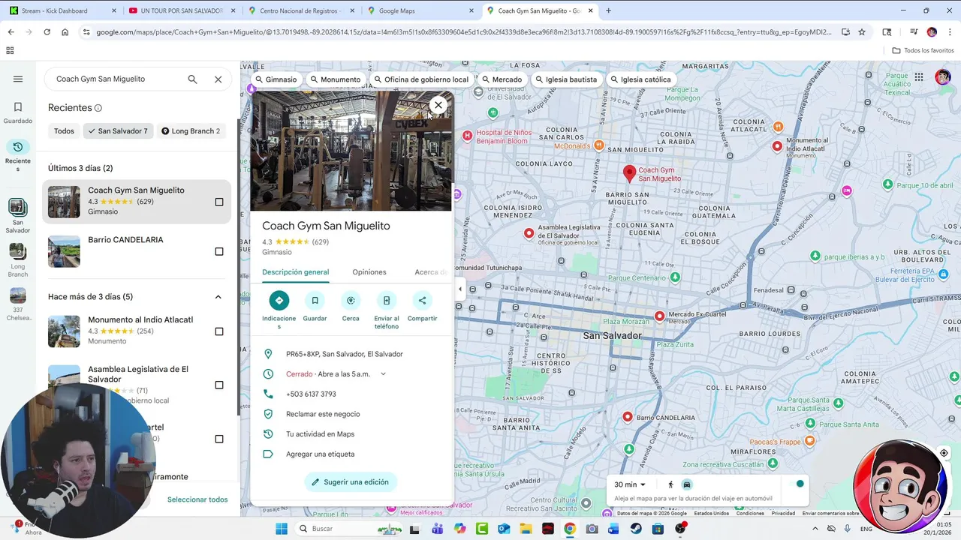Select the Todos filter chip
Image resolution: width=961 pixels, height=540 pixels.
64,131
